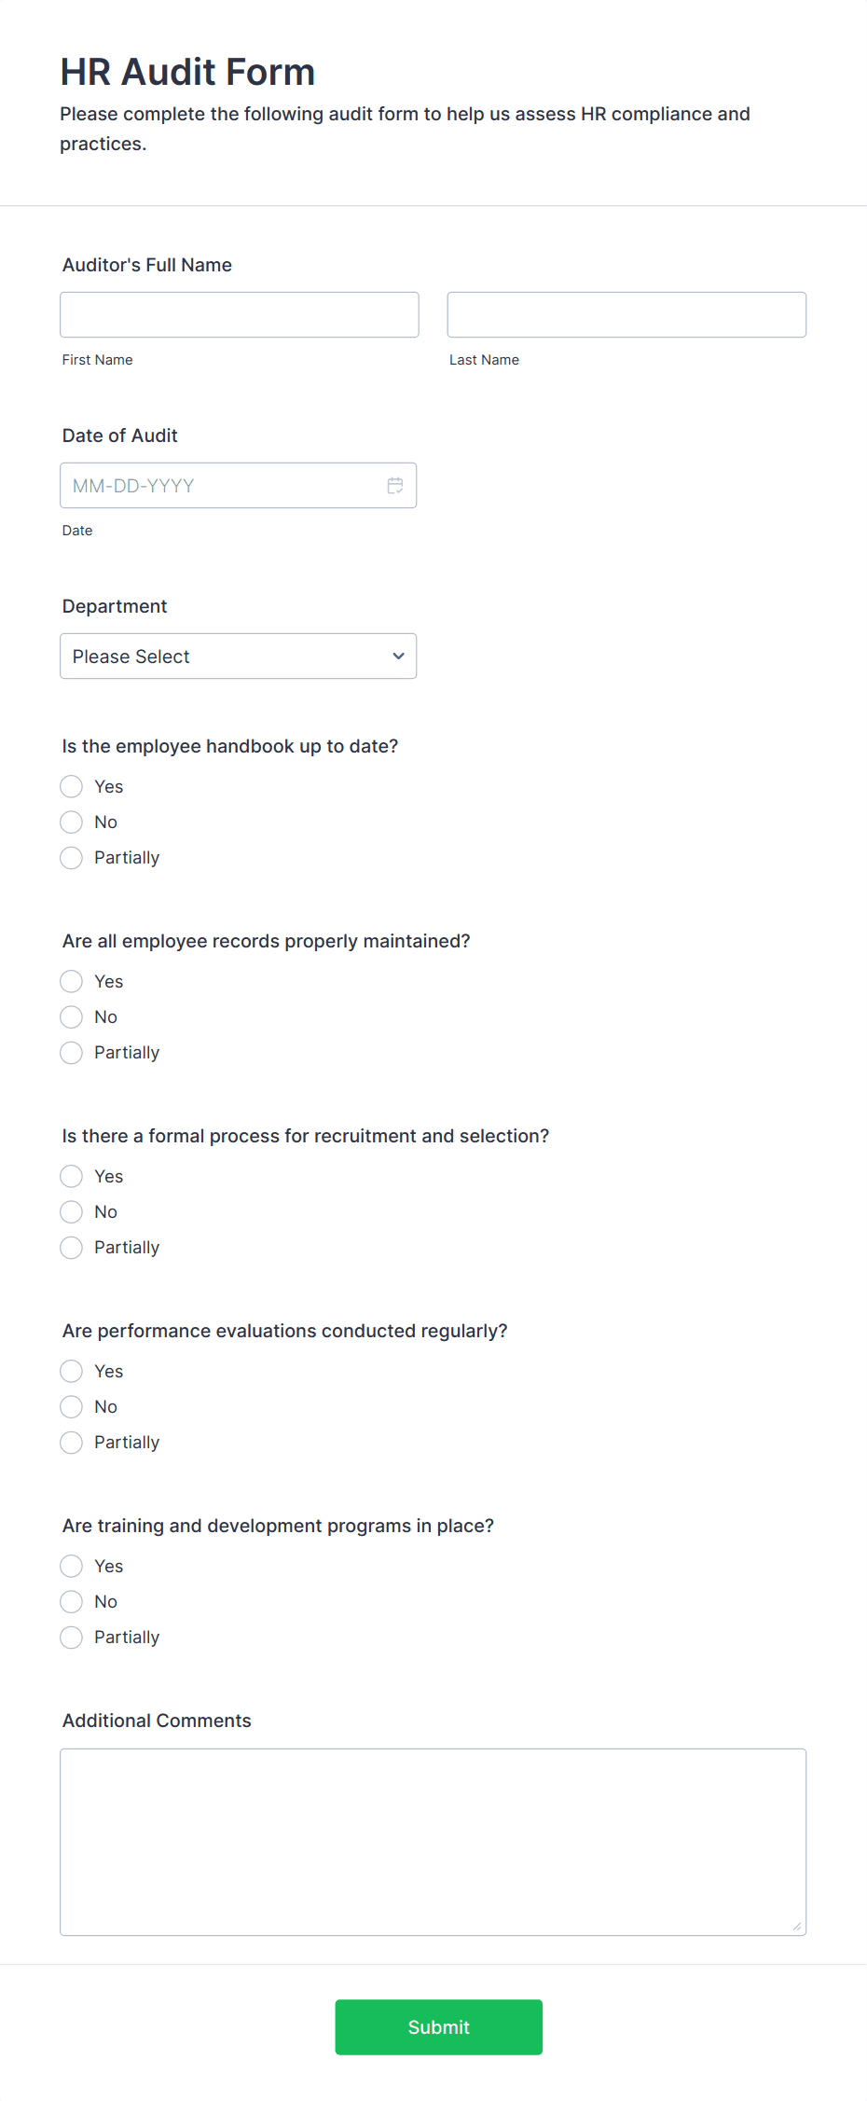This screenshot has width=867, height=2101.
Task: Choose Partially for employee handbook question
Action: (x=71, y=857)
